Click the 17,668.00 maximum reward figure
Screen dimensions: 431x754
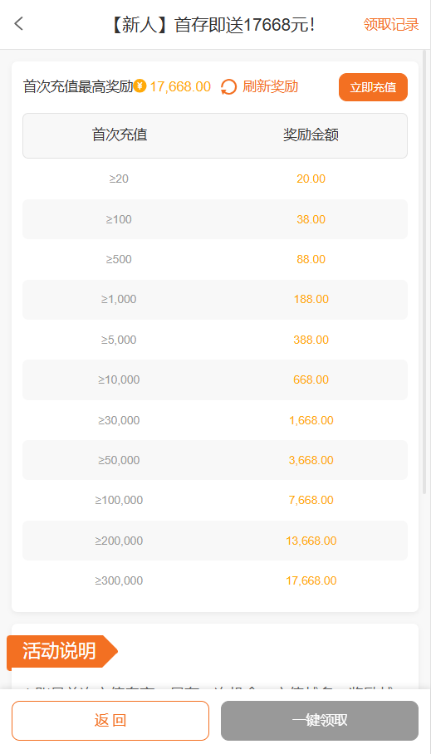coord(180,86)
